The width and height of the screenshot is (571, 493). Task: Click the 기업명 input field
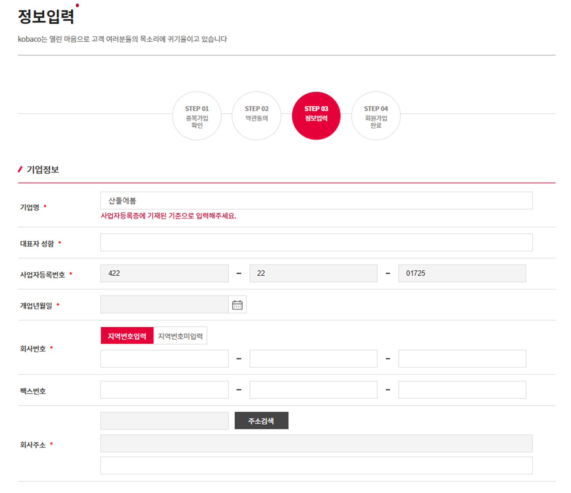(x=316, y=200)
